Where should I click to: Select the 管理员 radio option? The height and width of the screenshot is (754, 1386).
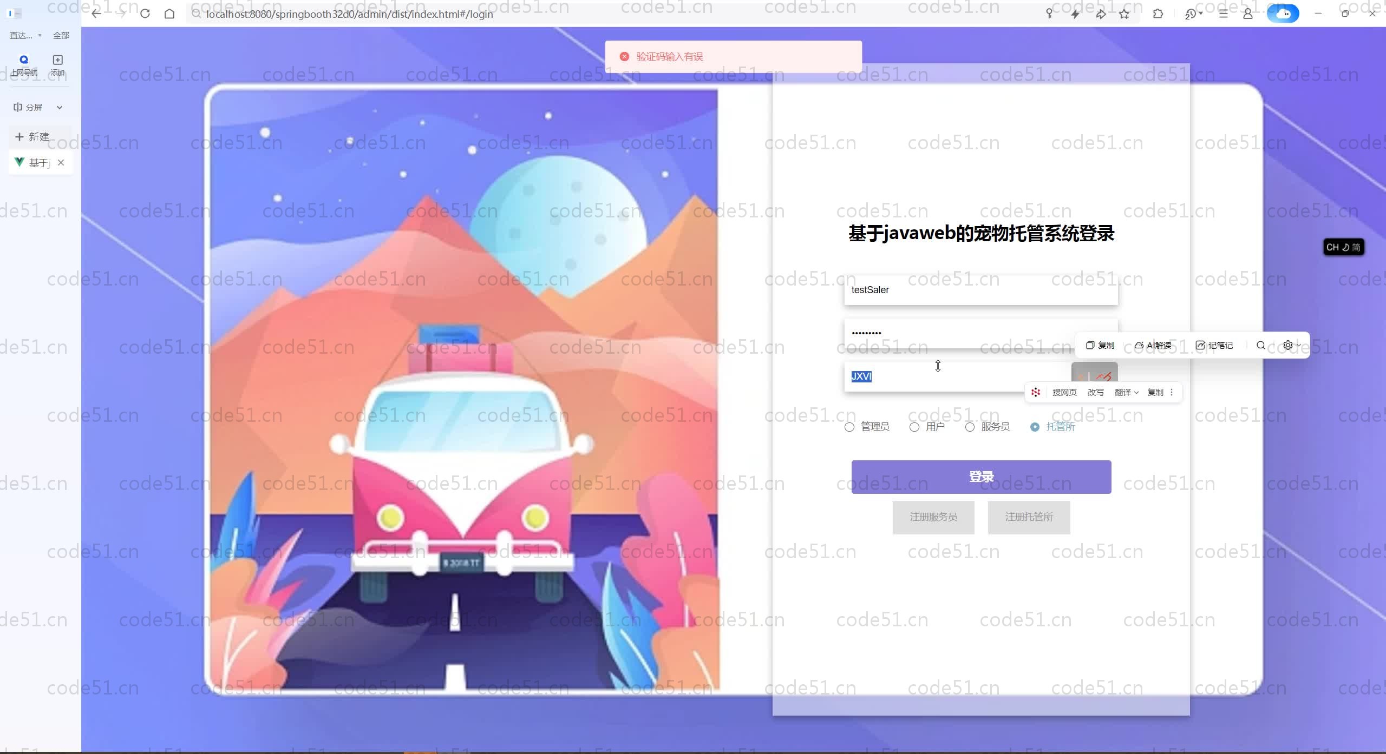[849, 427]
